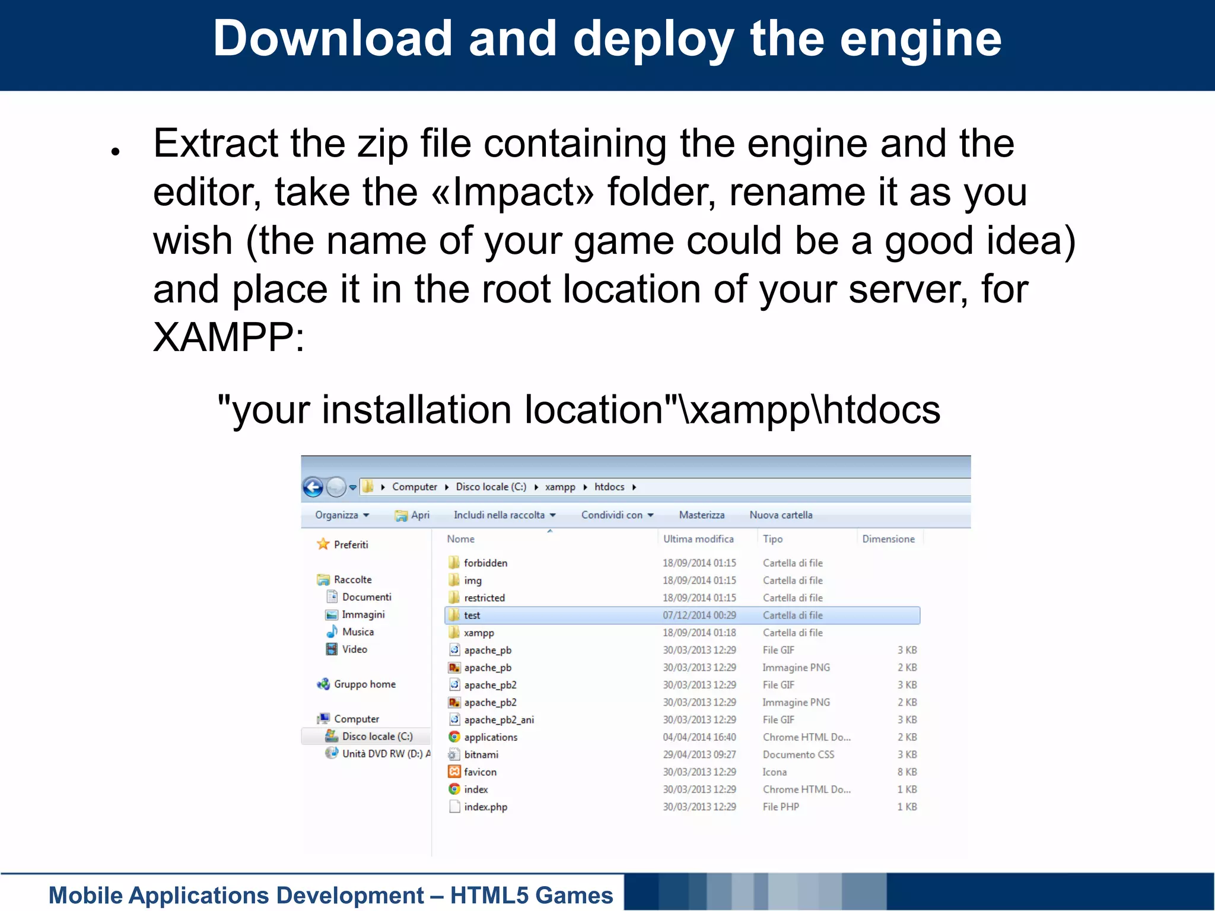This screenshot has height=911, width=1215.
Task: Select Preferiti star icon in sidebar
Action: coord(323,544)
